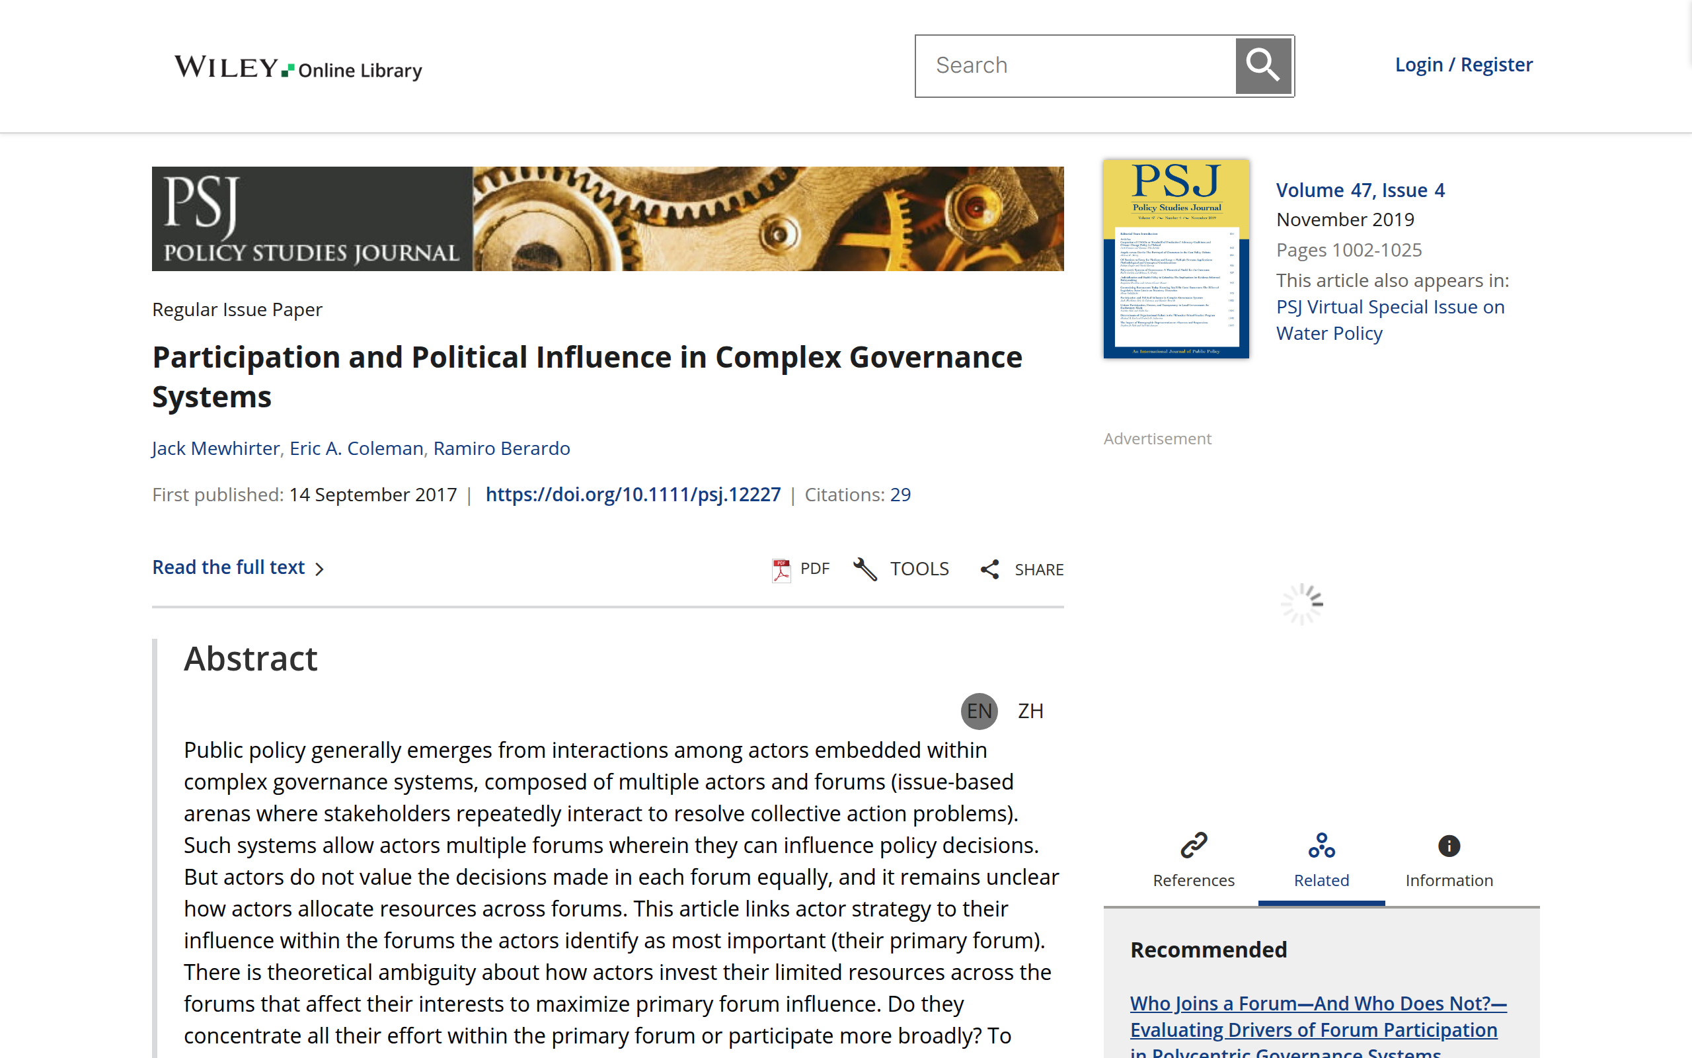The height and width of the screenshot is (1058, 1692).
Task: Switch to the Related tab label
Action: (x=1321, y=880)
